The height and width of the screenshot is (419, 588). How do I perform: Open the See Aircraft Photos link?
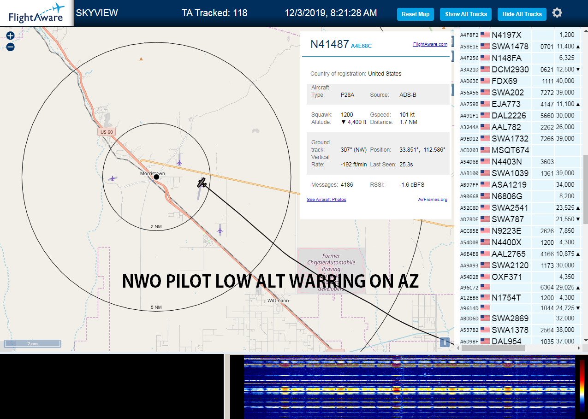(327, 200)
